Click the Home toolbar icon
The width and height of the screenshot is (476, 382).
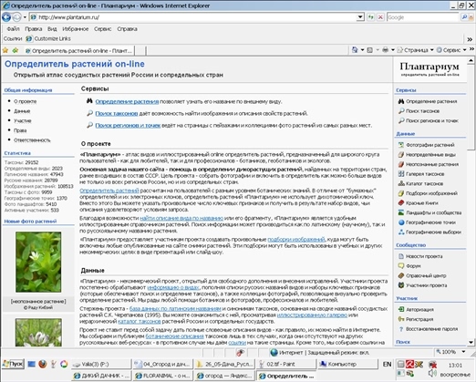point(355,50)
